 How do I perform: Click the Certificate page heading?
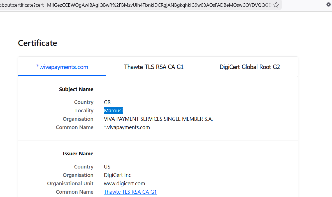[38, 43]
